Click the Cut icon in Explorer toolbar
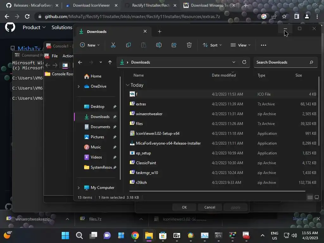 [x=113, y=45]
